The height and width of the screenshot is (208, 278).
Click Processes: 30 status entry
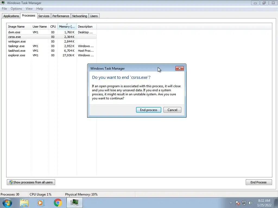point(10,194)
